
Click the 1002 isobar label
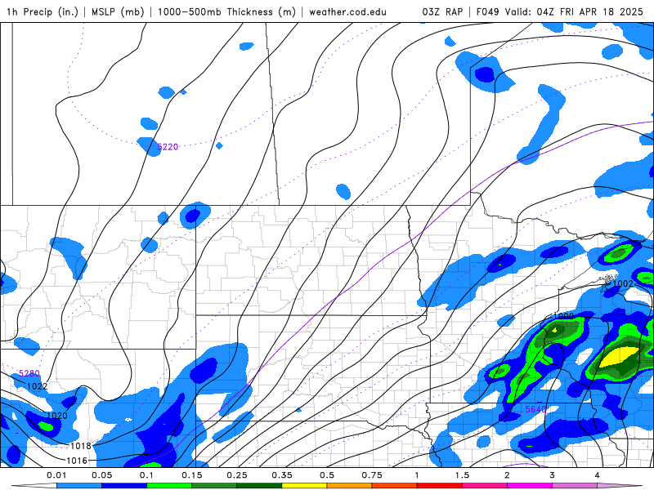click(623, 283)
